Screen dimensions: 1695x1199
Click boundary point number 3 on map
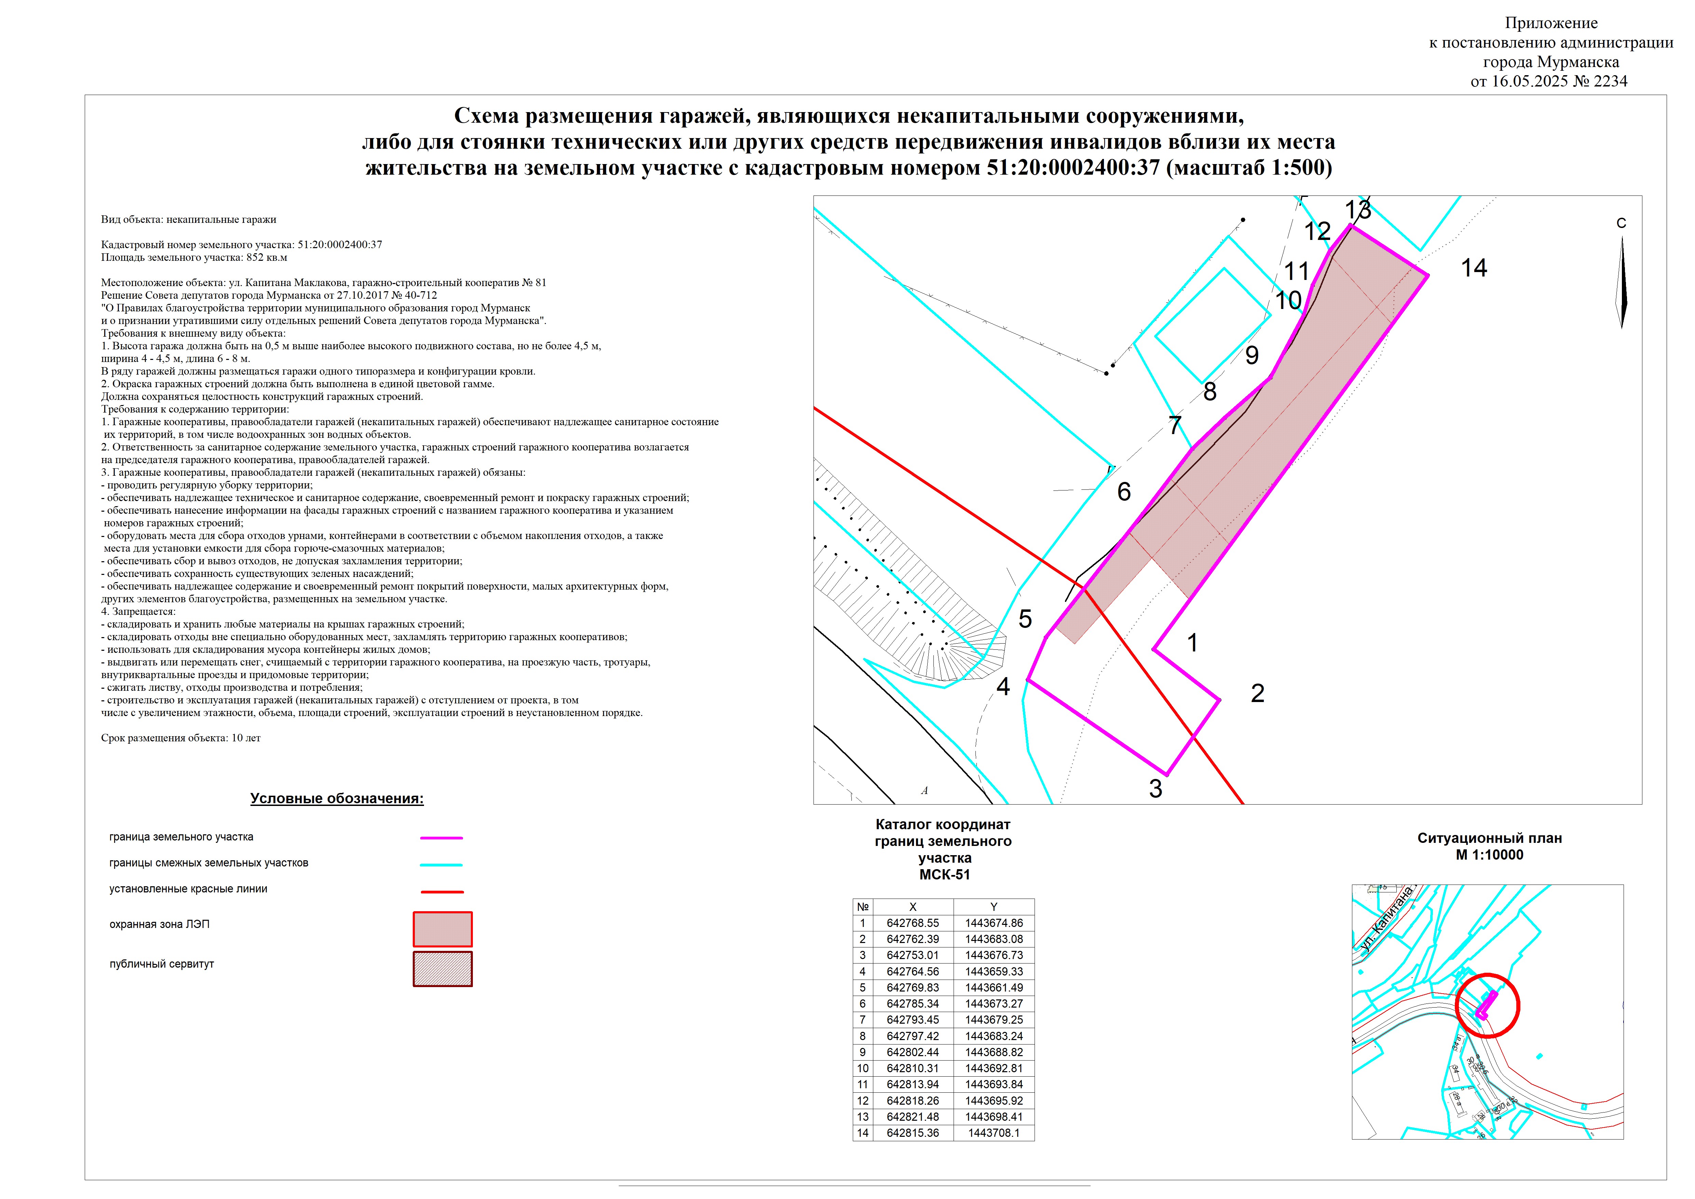point(1156,789)
